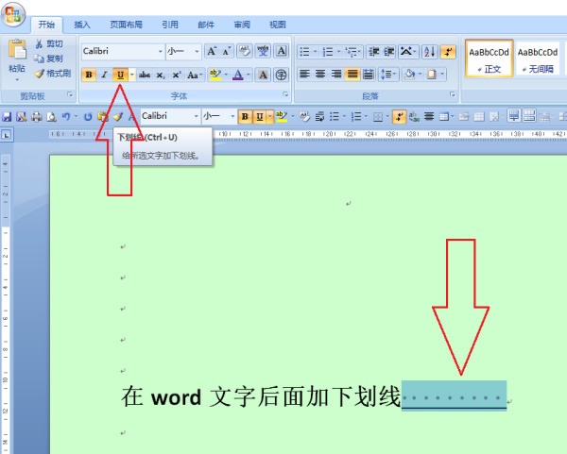
Task: Open the Borders dropdown arrow in ribbon
Action: point(442,75)
